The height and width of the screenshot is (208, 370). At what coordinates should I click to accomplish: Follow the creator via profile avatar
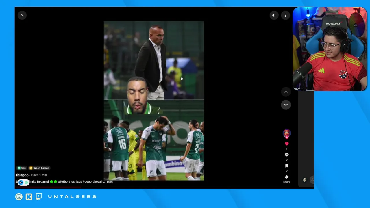[x=286, y=133]
